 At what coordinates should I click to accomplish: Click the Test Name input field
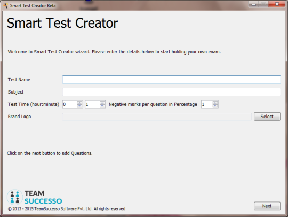pyautogui.click(x=171, y=80)
